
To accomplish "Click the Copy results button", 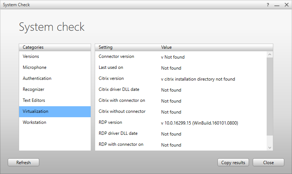I will pyautogui.click(x=233, y=162).
